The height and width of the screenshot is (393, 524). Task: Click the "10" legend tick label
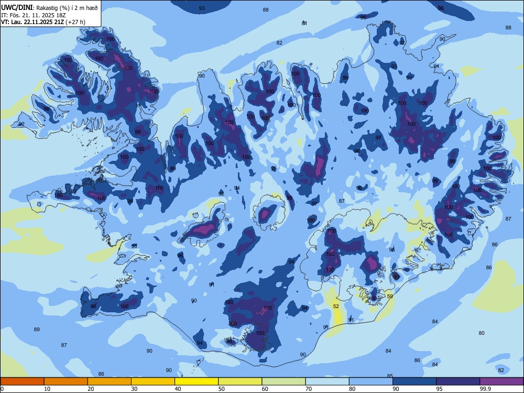[47, 389]
